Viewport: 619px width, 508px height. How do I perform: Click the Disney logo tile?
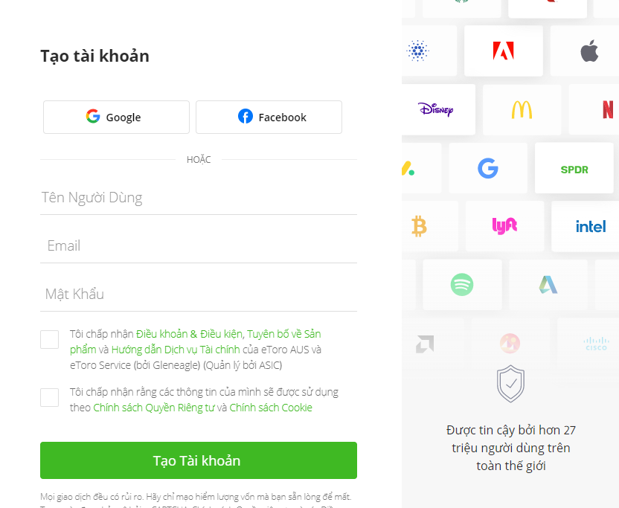tap(438, 109)
